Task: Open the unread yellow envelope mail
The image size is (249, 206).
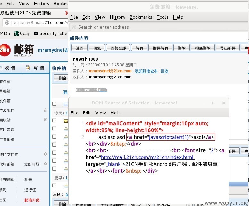Action: coord(66,121)
